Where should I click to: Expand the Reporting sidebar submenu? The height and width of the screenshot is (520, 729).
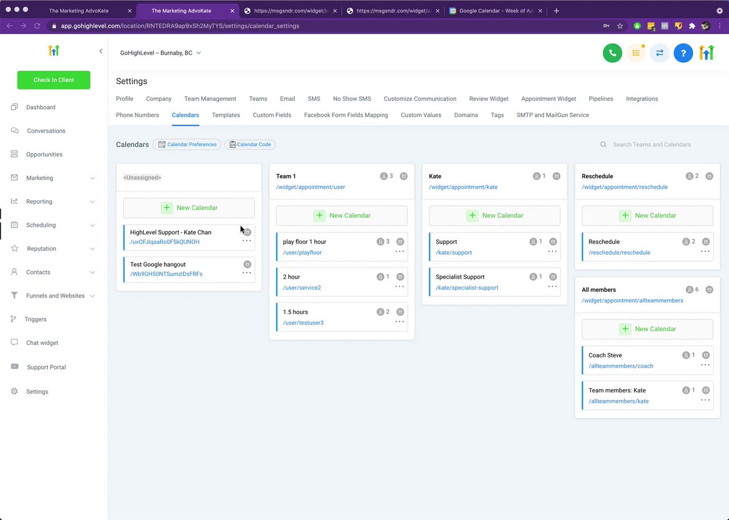92,201
